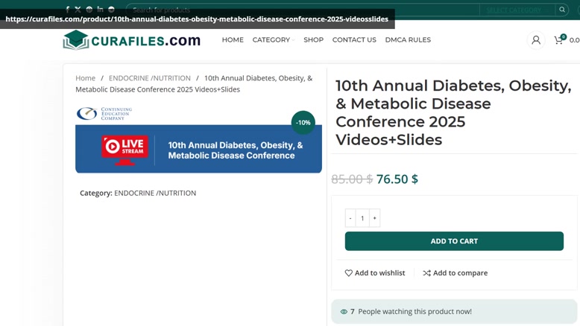The height and width of the screenshot is (326, 580).
Task: Open the Telegram social link
Action: tap(111, 9)
